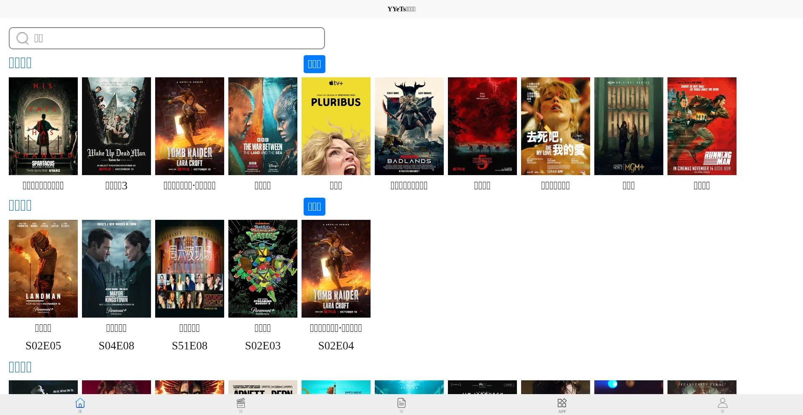Screen dimensions: 803x415
Task: Open the document icon tab in bottom bar
Action: point(401,403)
